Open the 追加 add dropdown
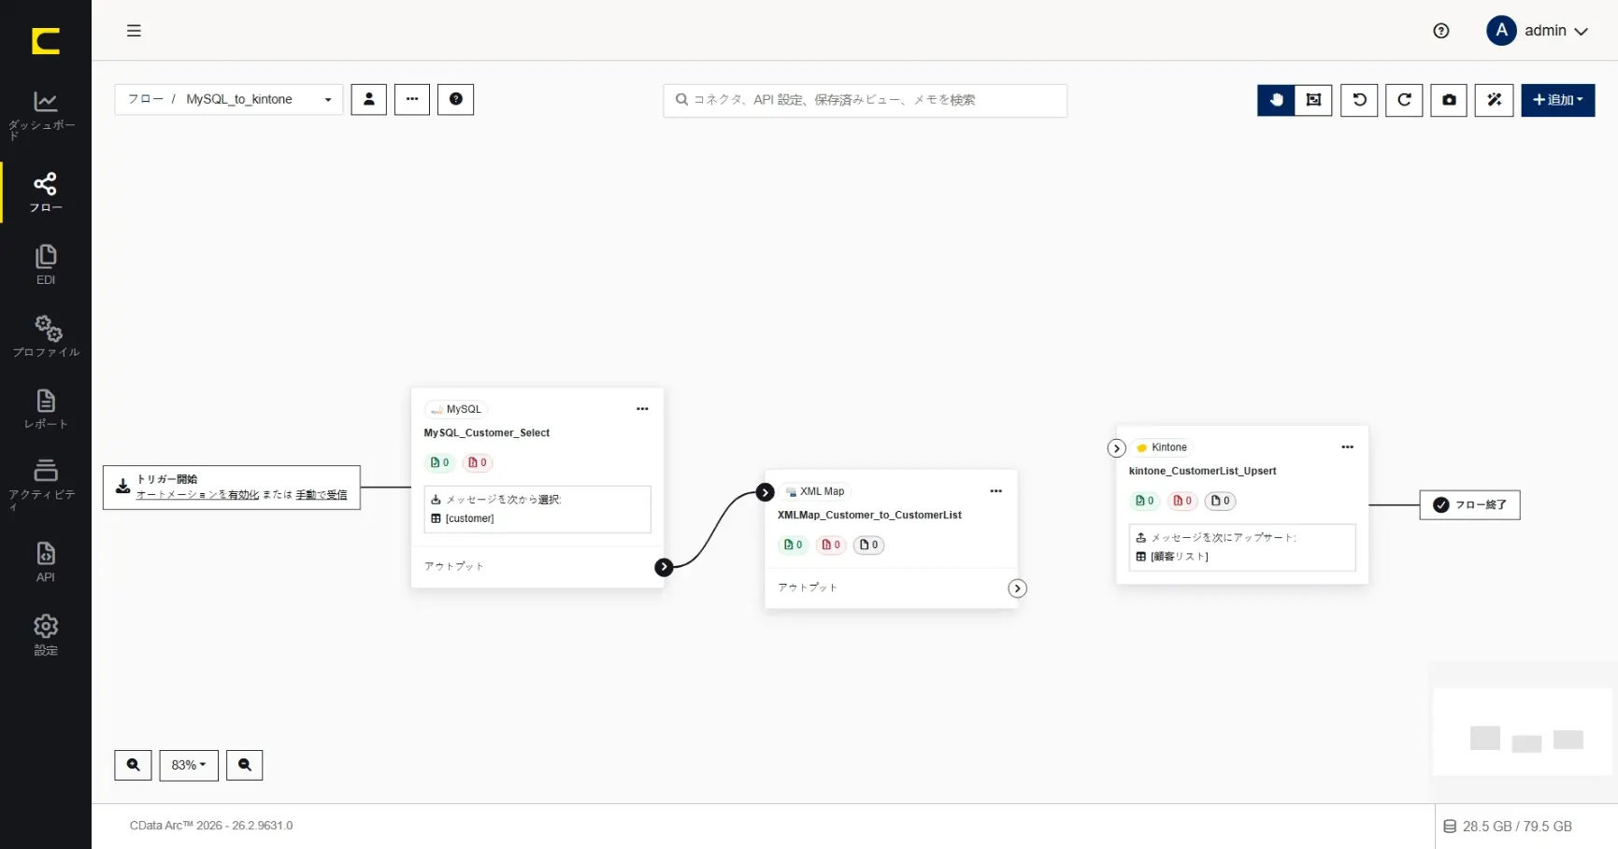The image size is (1618, 849). (1558, 100)
